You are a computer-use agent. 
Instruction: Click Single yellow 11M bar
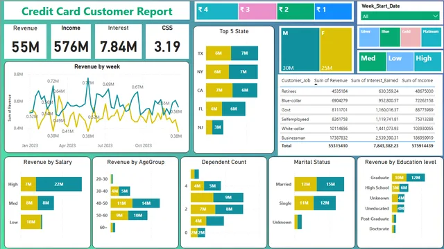(304, 203)
